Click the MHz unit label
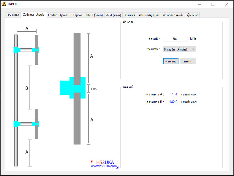The image size is (234, 176). coord(193,39)
